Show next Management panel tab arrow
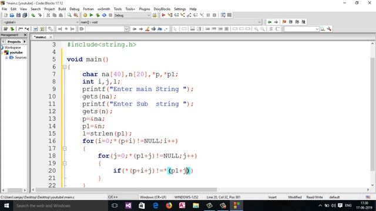Screen dimensions: 376x211 (x=25, y=42)
